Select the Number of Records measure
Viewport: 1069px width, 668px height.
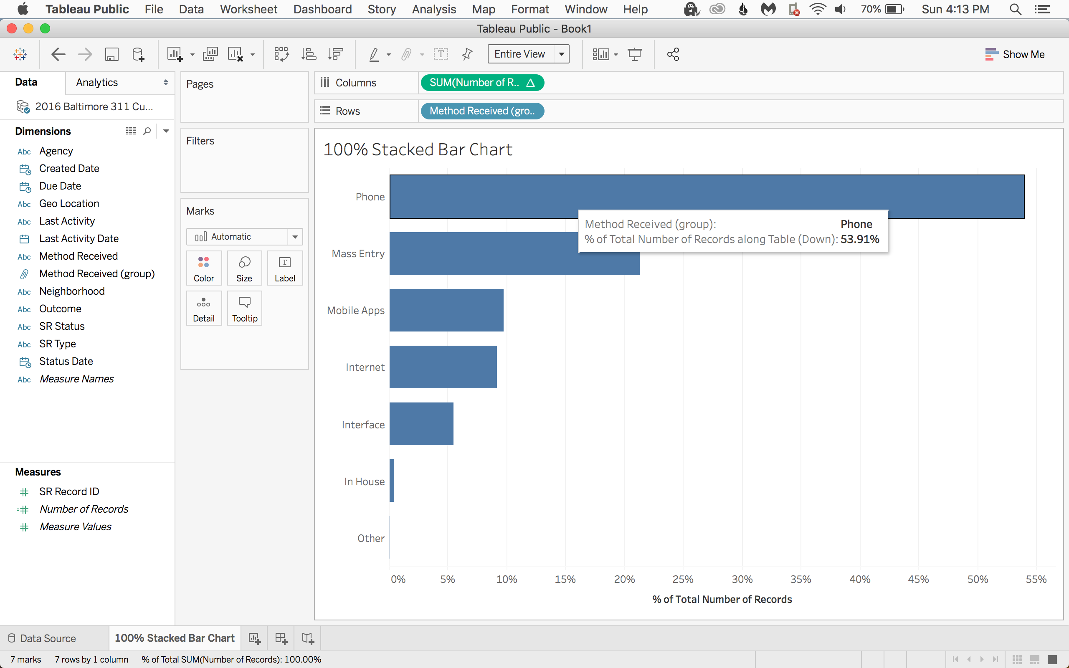click(x=84, y=509)
